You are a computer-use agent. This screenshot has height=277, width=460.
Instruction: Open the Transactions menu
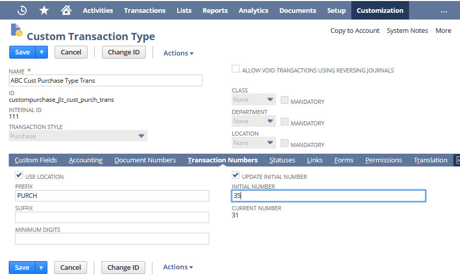point(145,11)
